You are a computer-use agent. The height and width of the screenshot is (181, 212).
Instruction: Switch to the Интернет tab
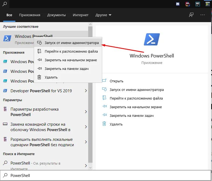coord(81,15)
